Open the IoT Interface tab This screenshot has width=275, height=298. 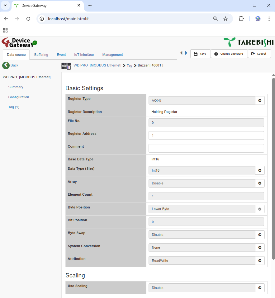84,55
